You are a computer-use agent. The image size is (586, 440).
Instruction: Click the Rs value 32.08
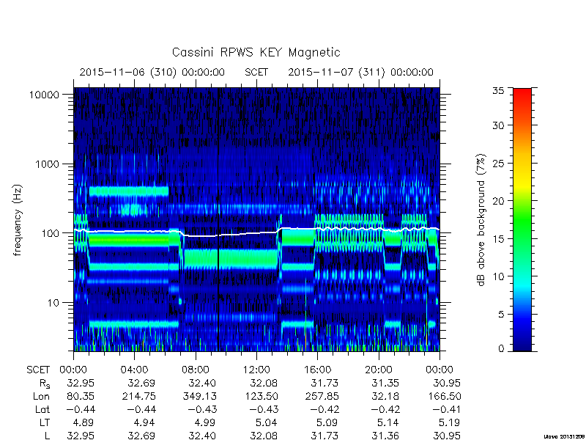click(x=264, y=383)
